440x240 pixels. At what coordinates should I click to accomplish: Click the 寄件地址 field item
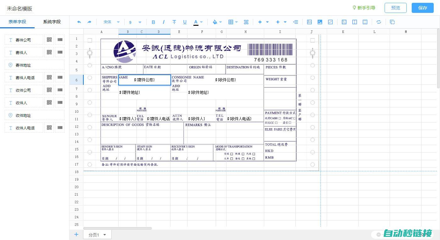(35, 65)
